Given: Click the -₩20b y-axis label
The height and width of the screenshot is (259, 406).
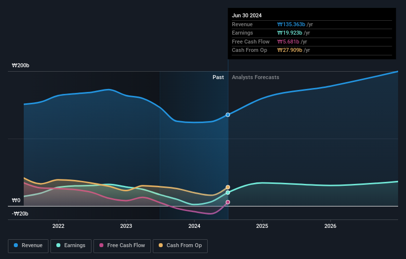Looking at the screenshot, I should [x=20, y=214].
